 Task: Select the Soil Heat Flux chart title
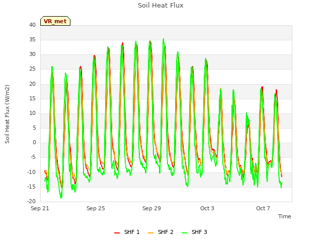click(160, 6)
